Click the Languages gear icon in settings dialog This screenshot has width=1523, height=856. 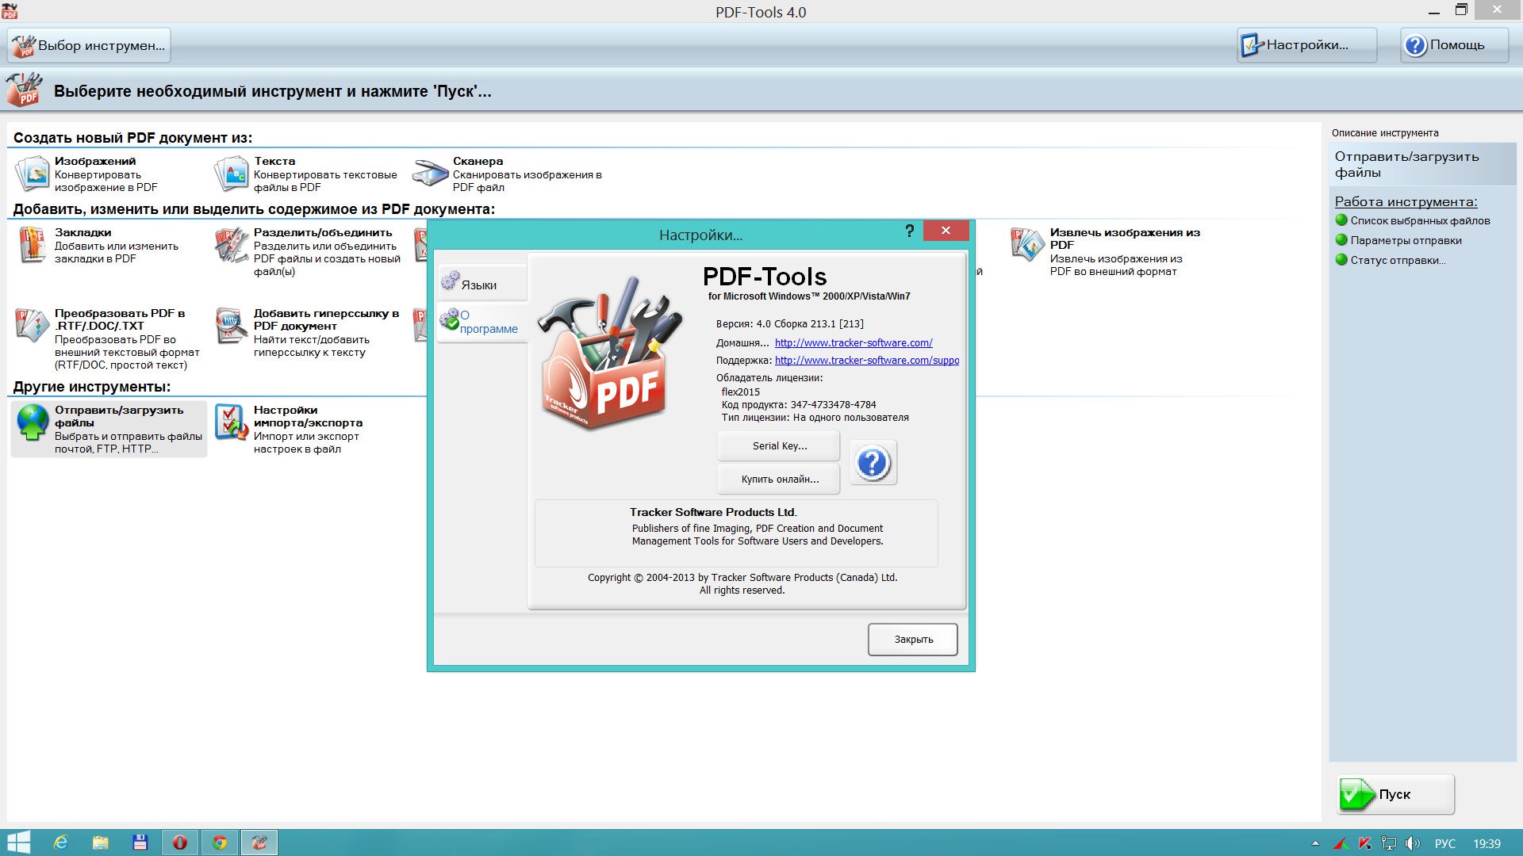point(451,280)
